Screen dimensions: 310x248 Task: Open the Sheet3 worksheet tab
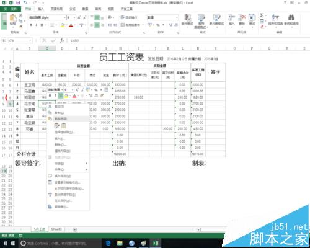pyautogui.click(x=56, y=229)
